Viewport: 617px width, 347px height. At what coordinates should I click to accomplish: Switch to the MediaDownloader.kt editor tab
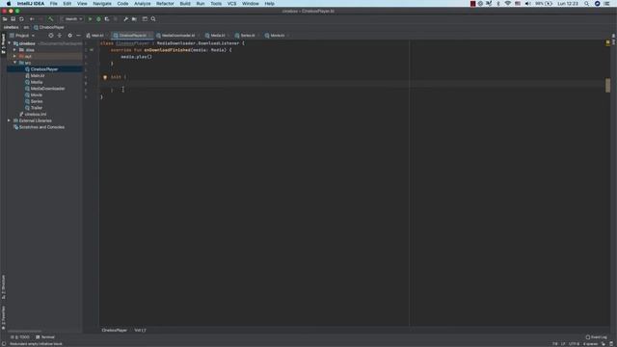(x=177, y=36)
